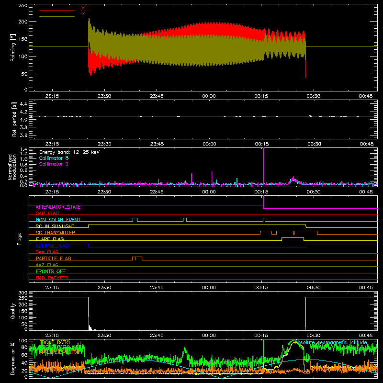
Task: Click the 23:45 time label under the modulation plot
Action: click(157, 192)
